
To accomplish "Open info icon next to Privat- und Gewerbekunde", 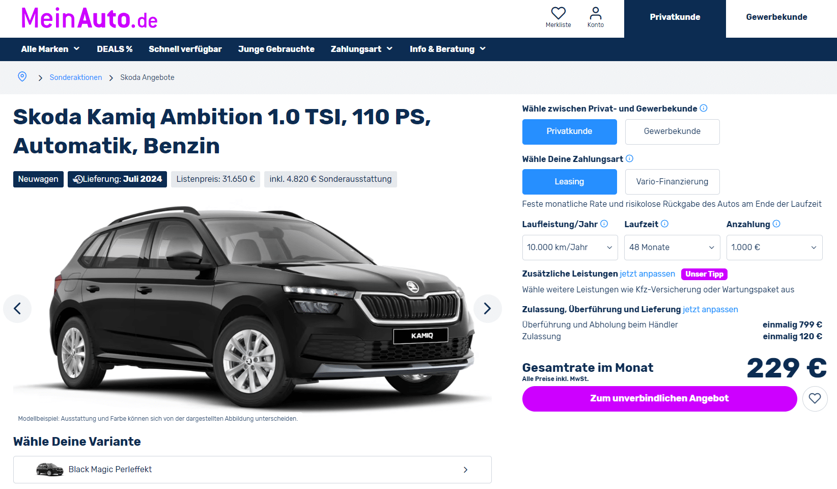I will [704, 108].
